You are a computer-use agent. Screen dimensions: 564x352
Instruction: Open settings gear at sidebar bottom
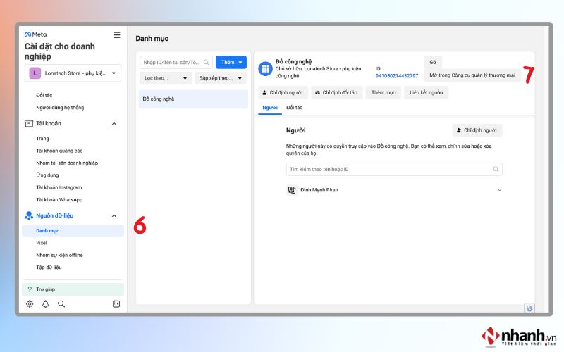point(30,304)
